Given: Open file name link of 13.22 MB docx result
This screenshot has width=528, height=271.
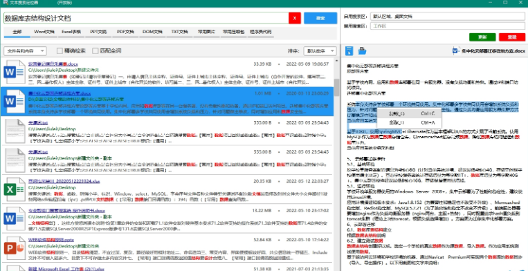Looking at the screenshot, I should [66, 210].
